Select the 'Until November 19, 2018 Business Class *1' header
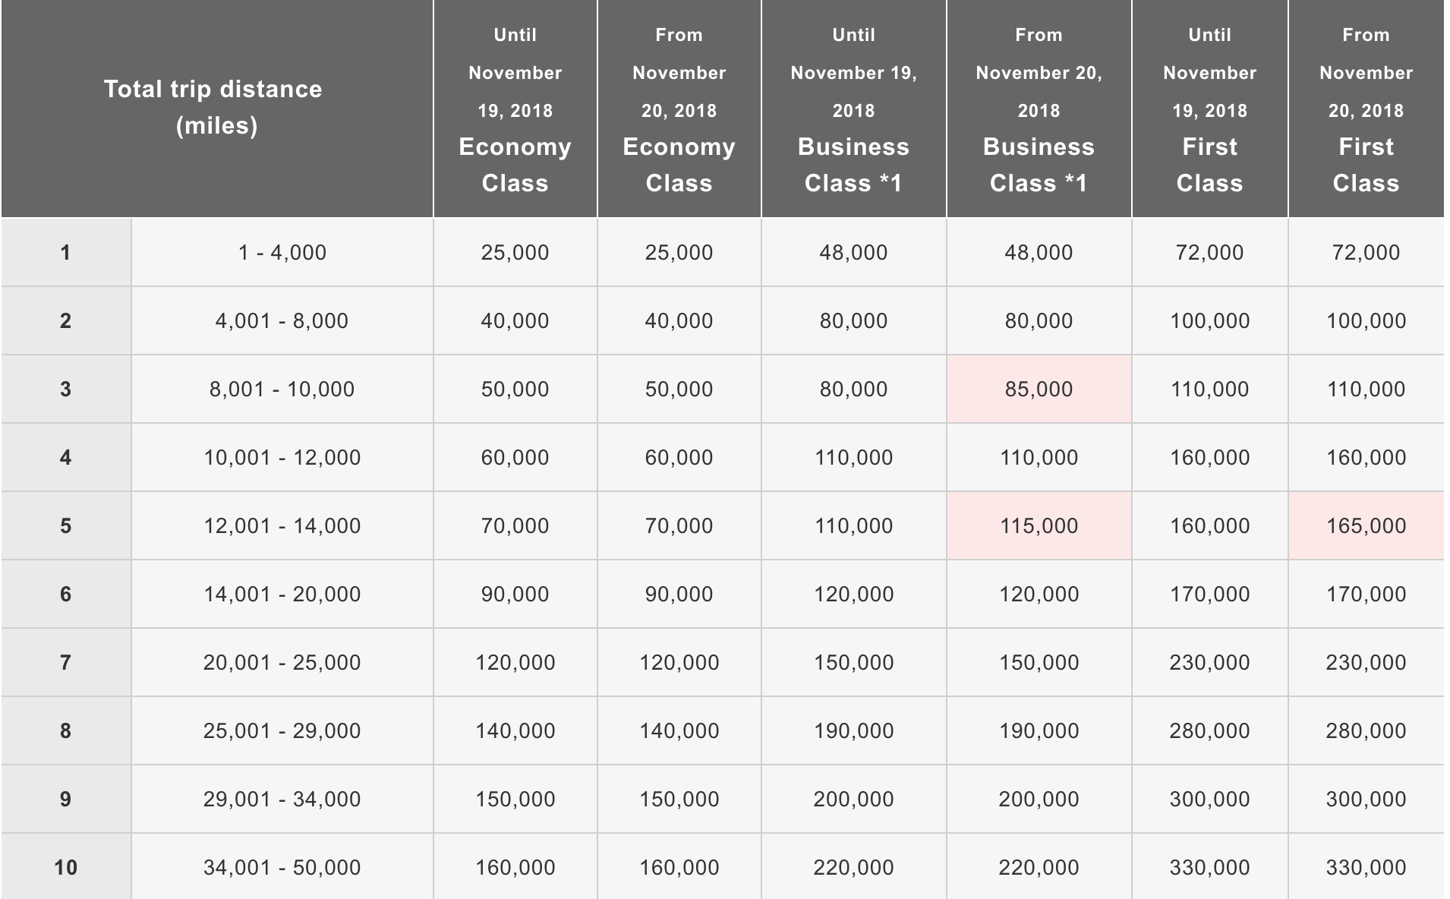The image size is (1450, 899). [853, 109]
